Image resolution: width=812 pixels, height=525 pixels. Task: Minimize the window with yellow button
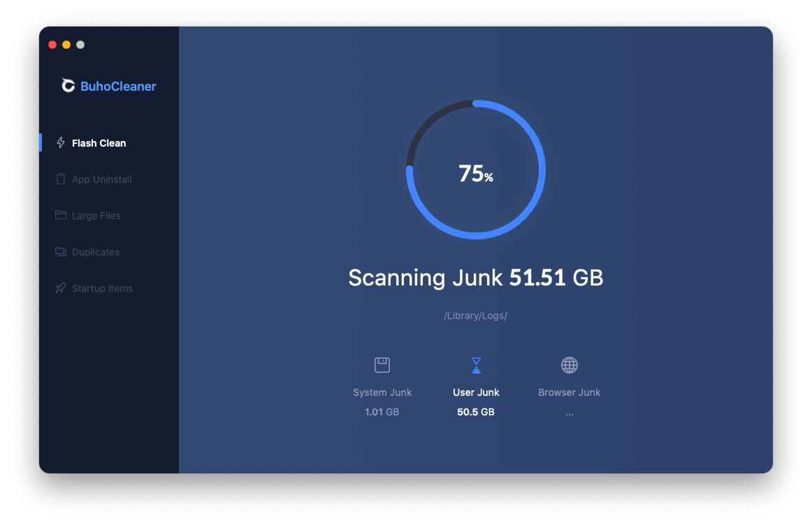tap(66, 45)
